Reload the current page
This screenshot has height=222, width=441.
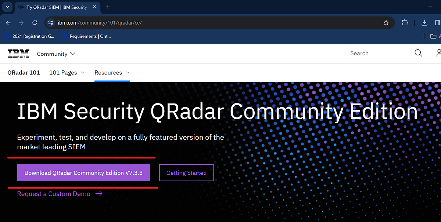[x=35, y=22]
